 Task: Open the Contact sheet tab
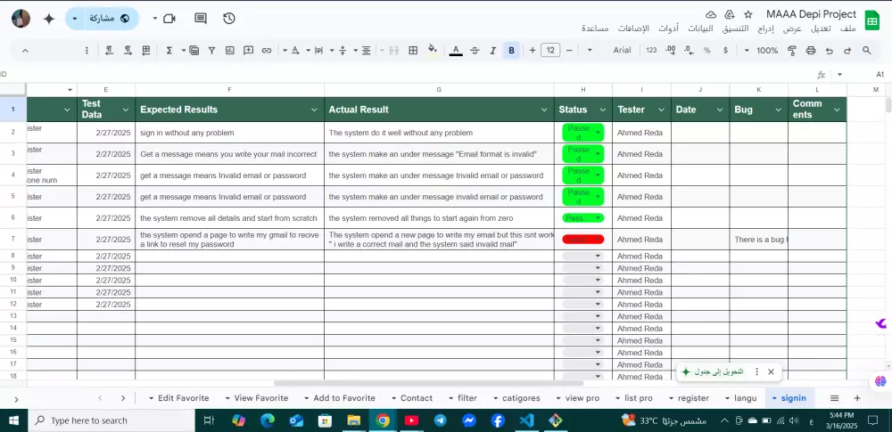point(417,398)
